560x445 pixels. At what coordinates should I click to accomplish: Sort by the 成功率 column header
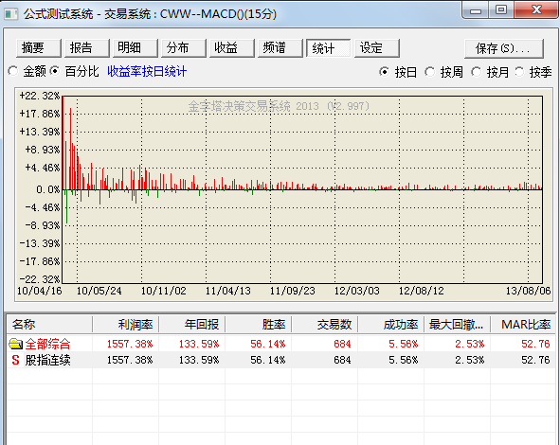[391, 325]
